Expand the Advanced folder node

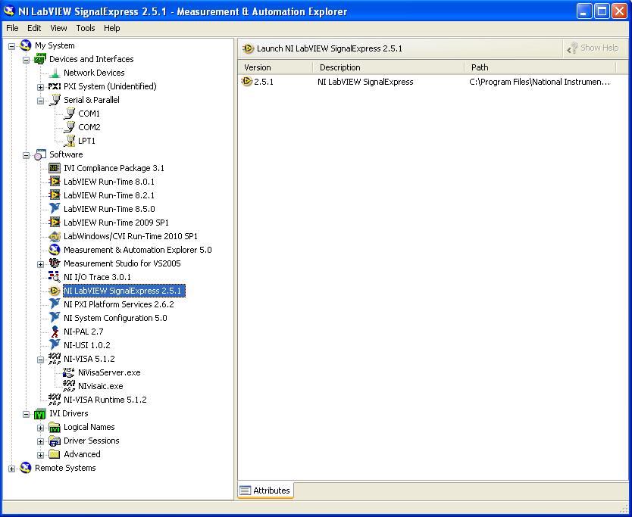click(x=40, y=455)
